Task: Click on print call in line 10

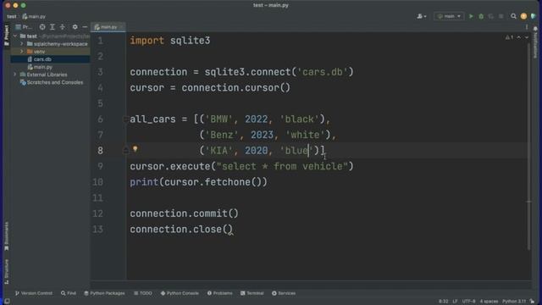Action: (x=144, y=182)
